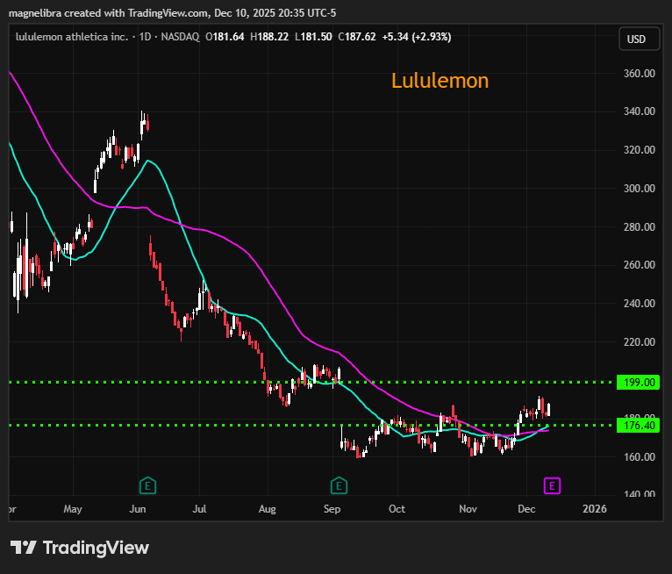Viewport: 672px width, 574px height.
Task: Click the June earnings E marker
Action: pos(148,485)
